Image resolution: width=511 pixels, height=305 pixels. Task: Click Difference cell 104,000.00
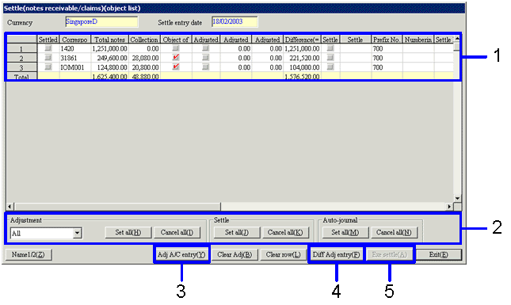[x=302, y=67]
